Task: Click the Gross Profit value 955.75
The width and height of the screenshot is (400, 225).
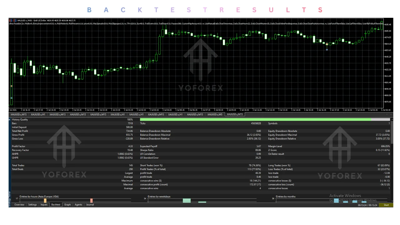Action: point(129,135)
